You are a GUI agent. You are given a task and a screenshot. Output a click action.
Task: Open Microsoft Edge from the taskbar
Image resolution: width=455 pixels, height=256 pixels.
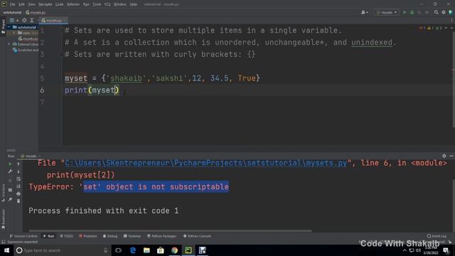pyautogui.click(x=133, y=250)
